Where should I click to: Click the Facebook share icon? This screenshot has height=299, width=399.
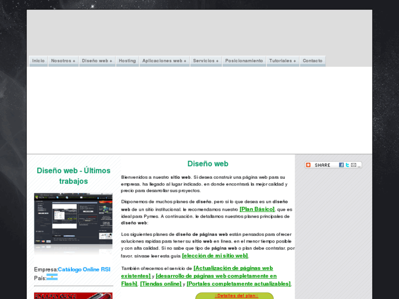coord(341,165)
